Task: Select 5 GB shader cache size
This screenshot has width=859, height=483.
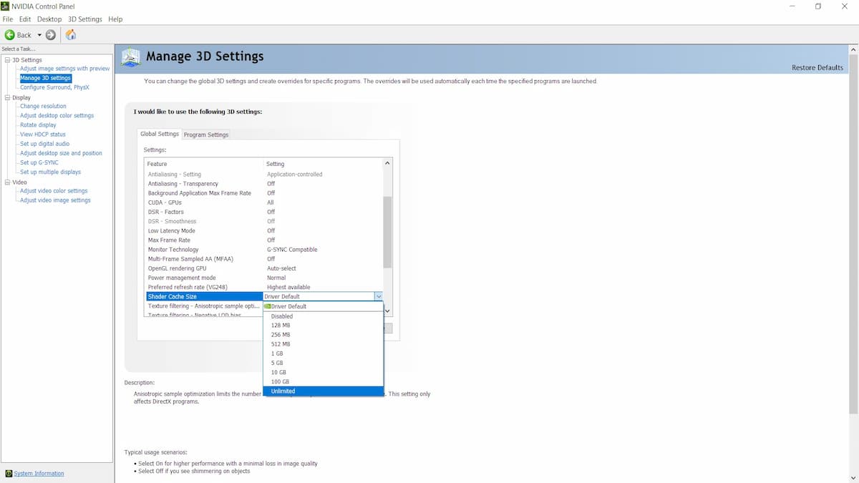Action: [x=323, y=363]
